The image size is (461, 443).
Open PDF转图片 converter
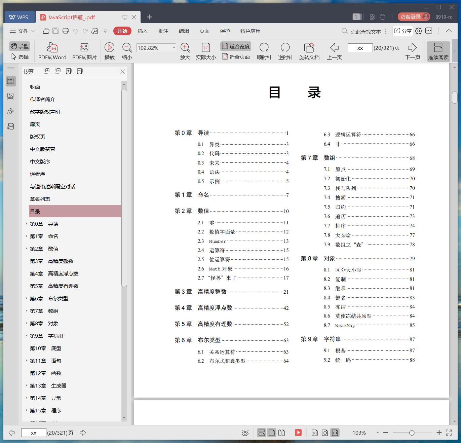[84, 51]
